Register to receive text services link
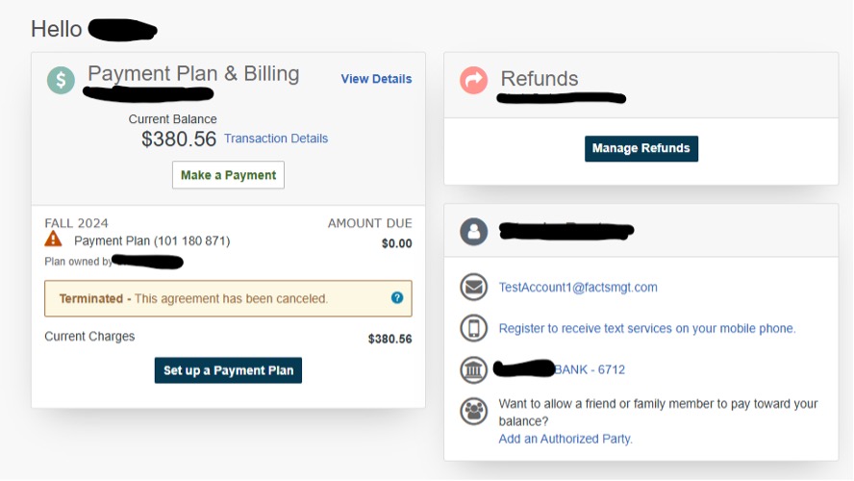The image size is (854, 481). pyautogui.click(x=647, y=329)
